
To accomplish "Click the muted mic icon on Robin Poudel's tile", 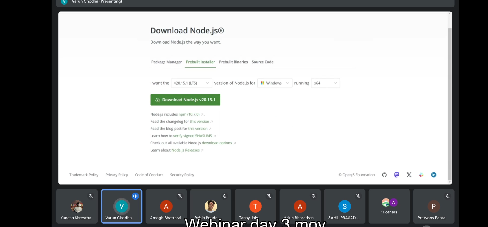I will (225, 196).
